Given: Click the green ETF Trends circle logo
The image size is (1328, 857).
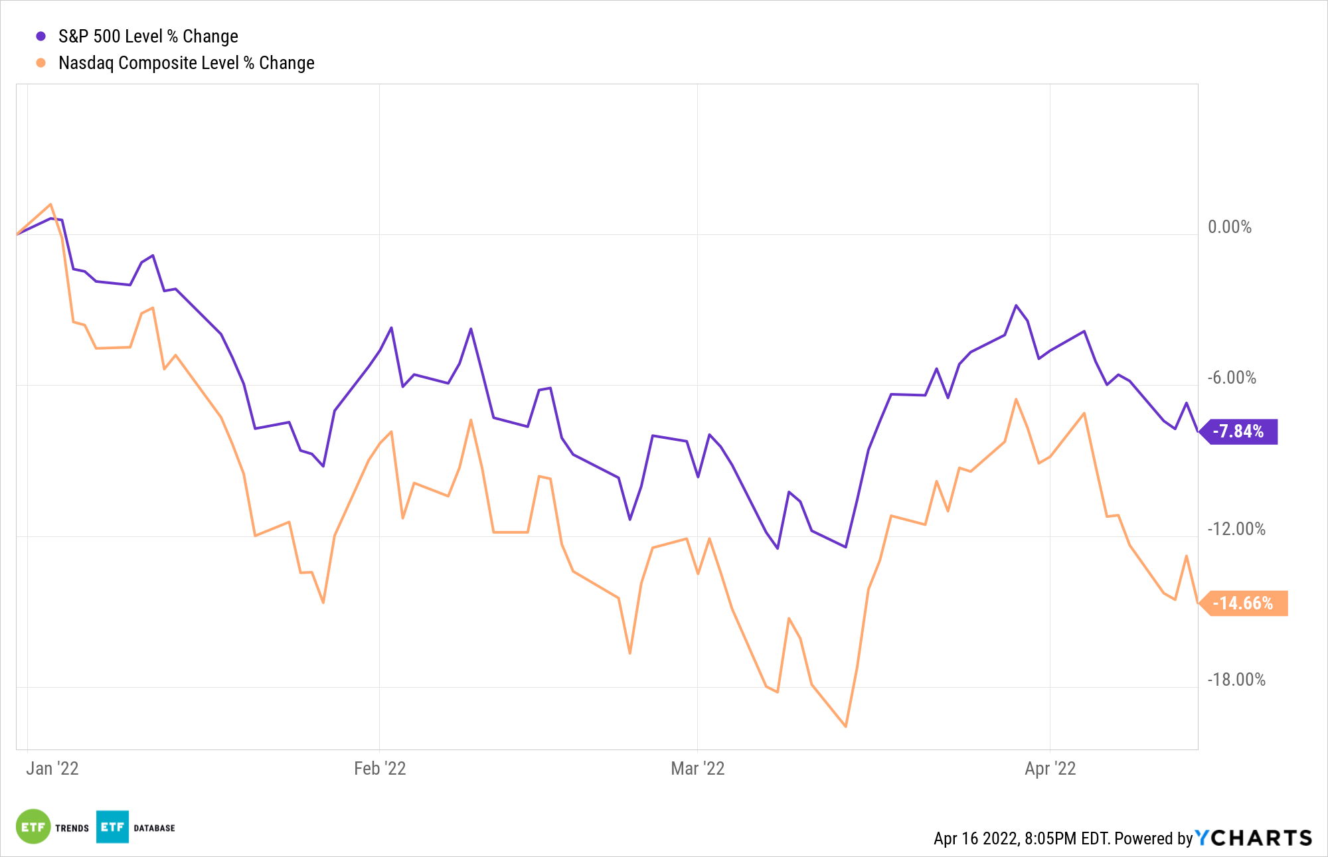Looking at the screenshot, I should 33,826.
